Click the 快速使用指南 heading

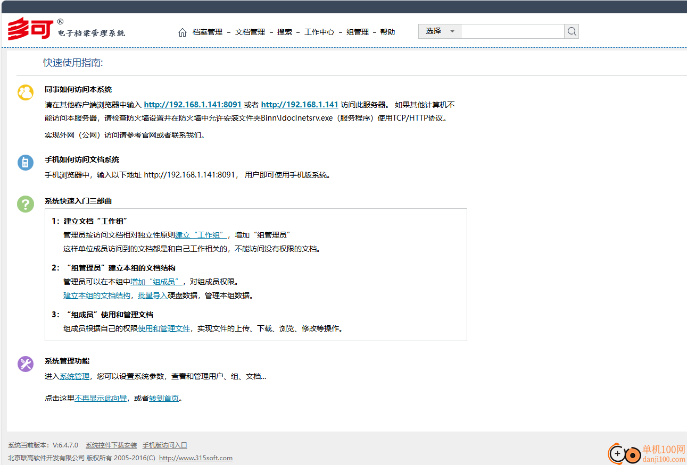tap(73, 63)
